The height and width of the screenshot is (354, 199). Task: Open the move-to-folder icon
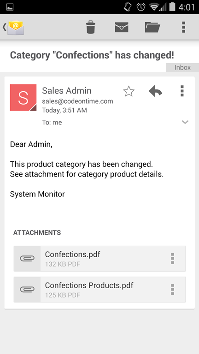152,27
